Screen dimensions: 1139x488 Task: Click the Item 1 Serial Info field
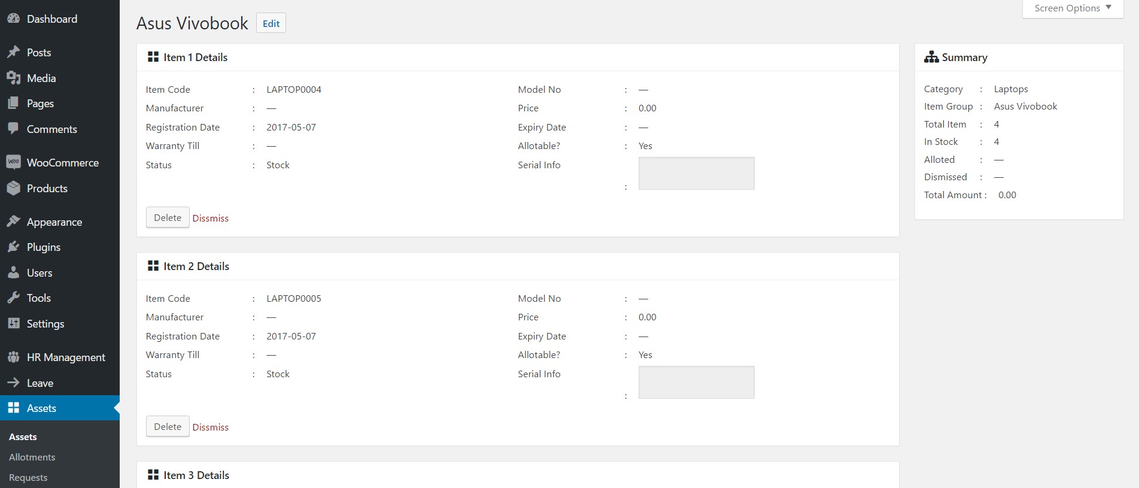pos(696,173)
